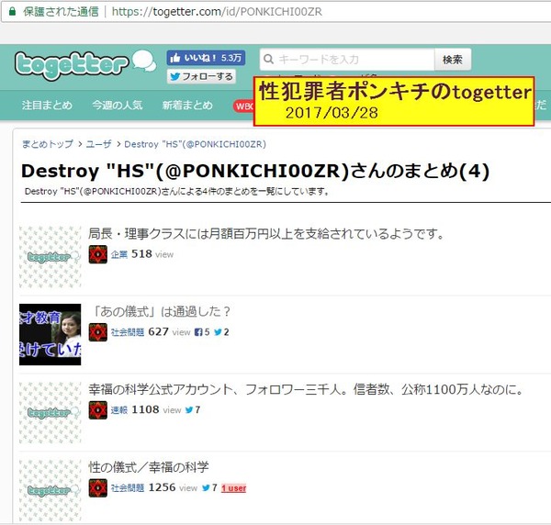551x525 pixels.
Task: Open the 「あの儀式」は通過した？ summary
Action: pyautogui.click(x=161, y=311)
